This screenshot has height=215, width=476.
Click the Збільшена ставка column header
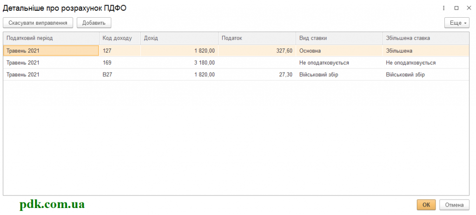point(426,38)
